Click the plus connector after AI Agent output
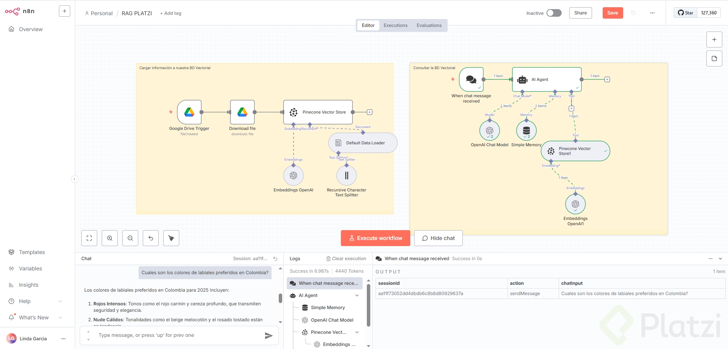The width and height of the screenshot is (728, 349). pos(607,79)
